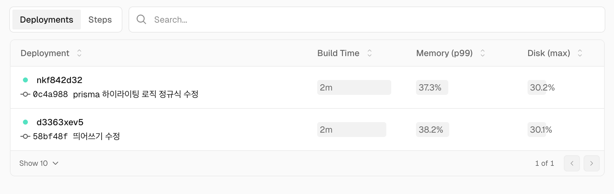Viewport: 614px width, 194px height.
Task: Sort by Memory (p99) column arrows
Action: [482, 53]
